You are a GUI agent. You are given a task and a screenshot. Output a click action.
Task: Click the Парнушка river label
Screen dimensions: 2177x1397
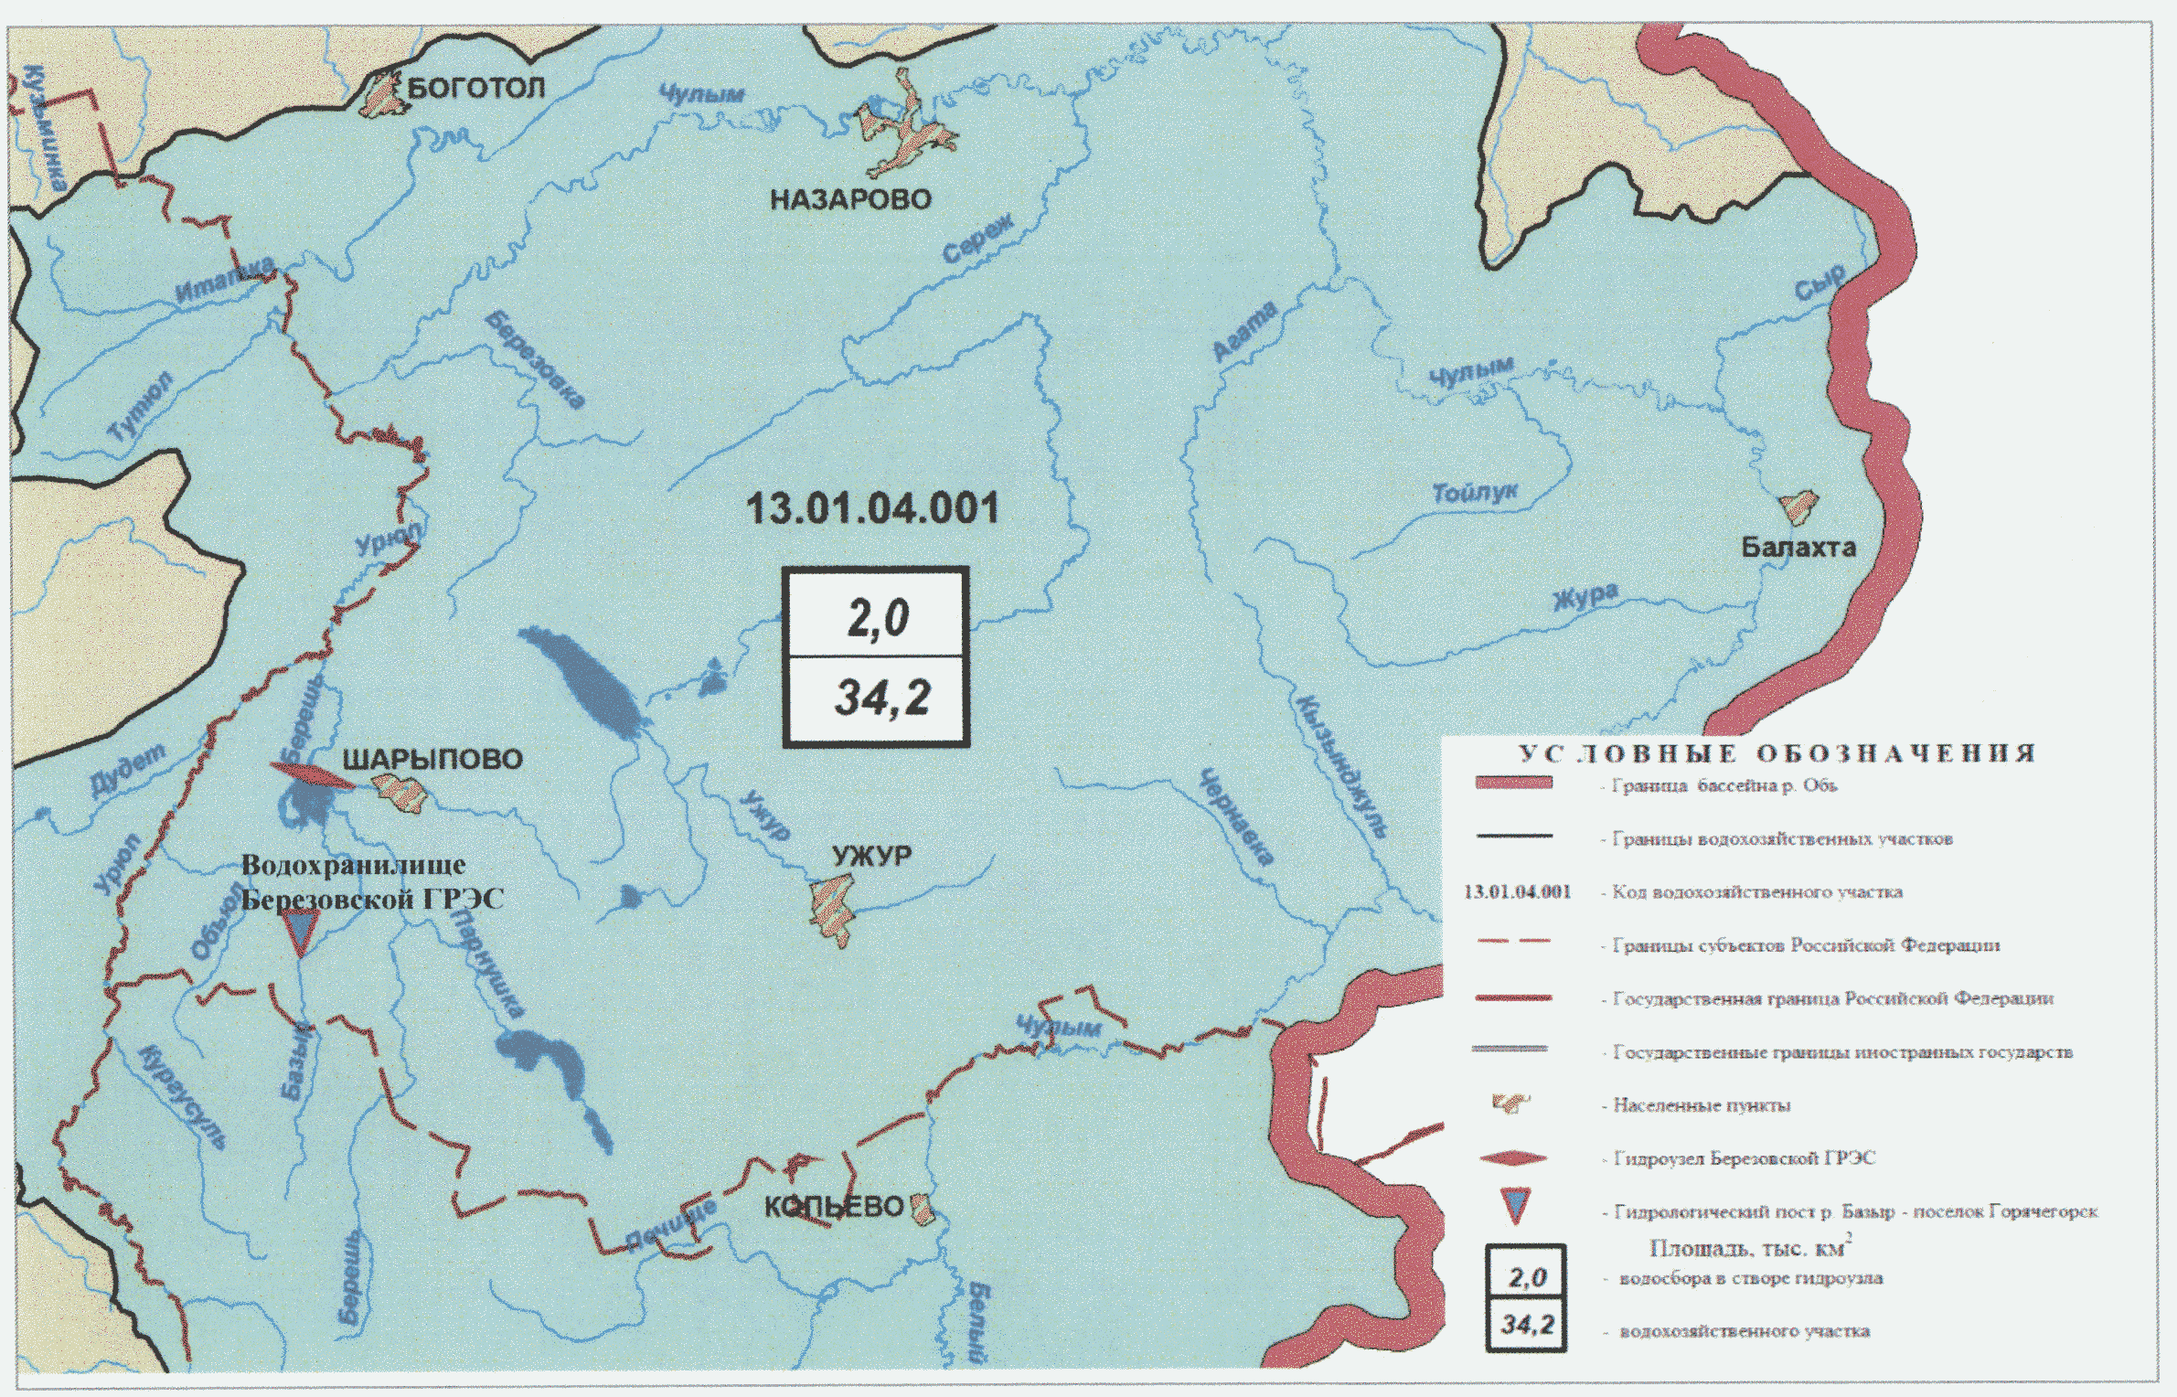point(486,964)
